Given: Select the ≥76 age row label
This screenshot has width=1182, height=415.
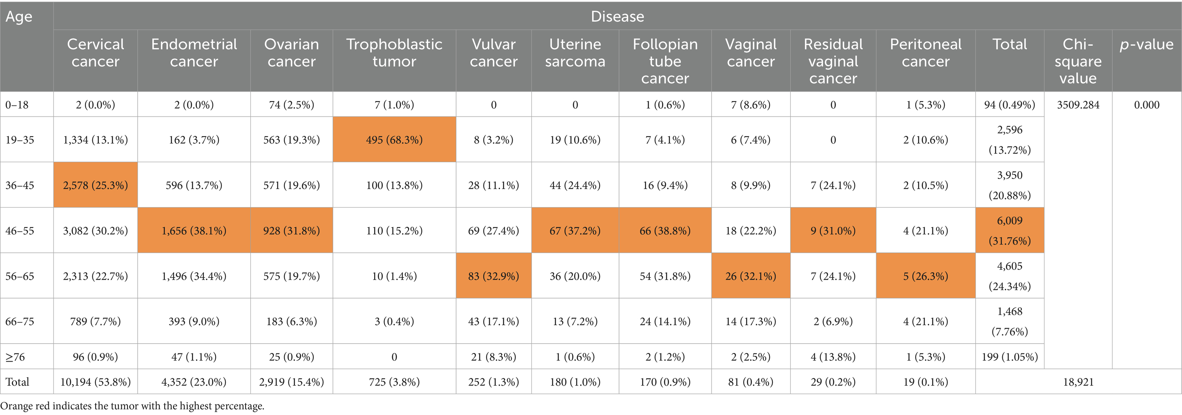Looking at the screenshot, I should pyautogui.click(x=15, y=357).
